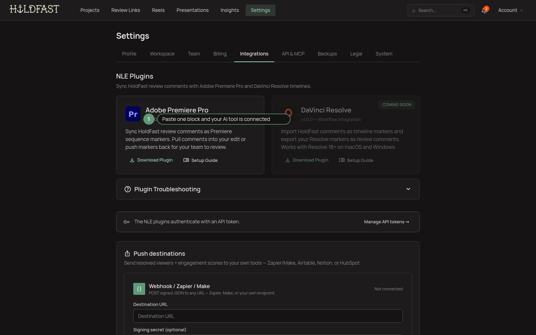This screenshot has width=536, height=335.
Task: Open the Account dropdown menu
Action: point(510,10)
